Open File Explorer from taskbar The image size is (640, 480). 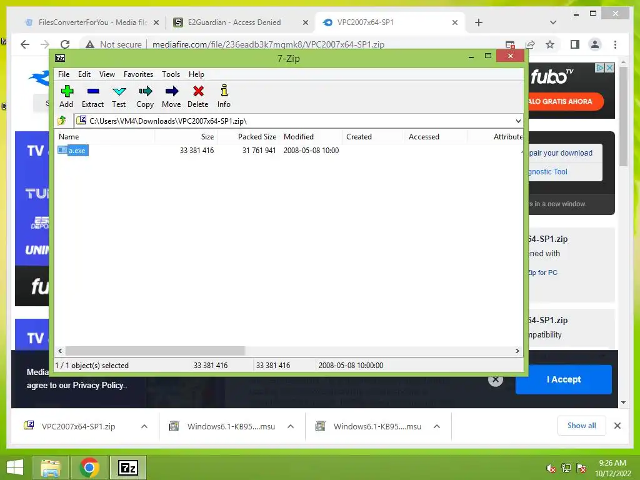[51, 467]
